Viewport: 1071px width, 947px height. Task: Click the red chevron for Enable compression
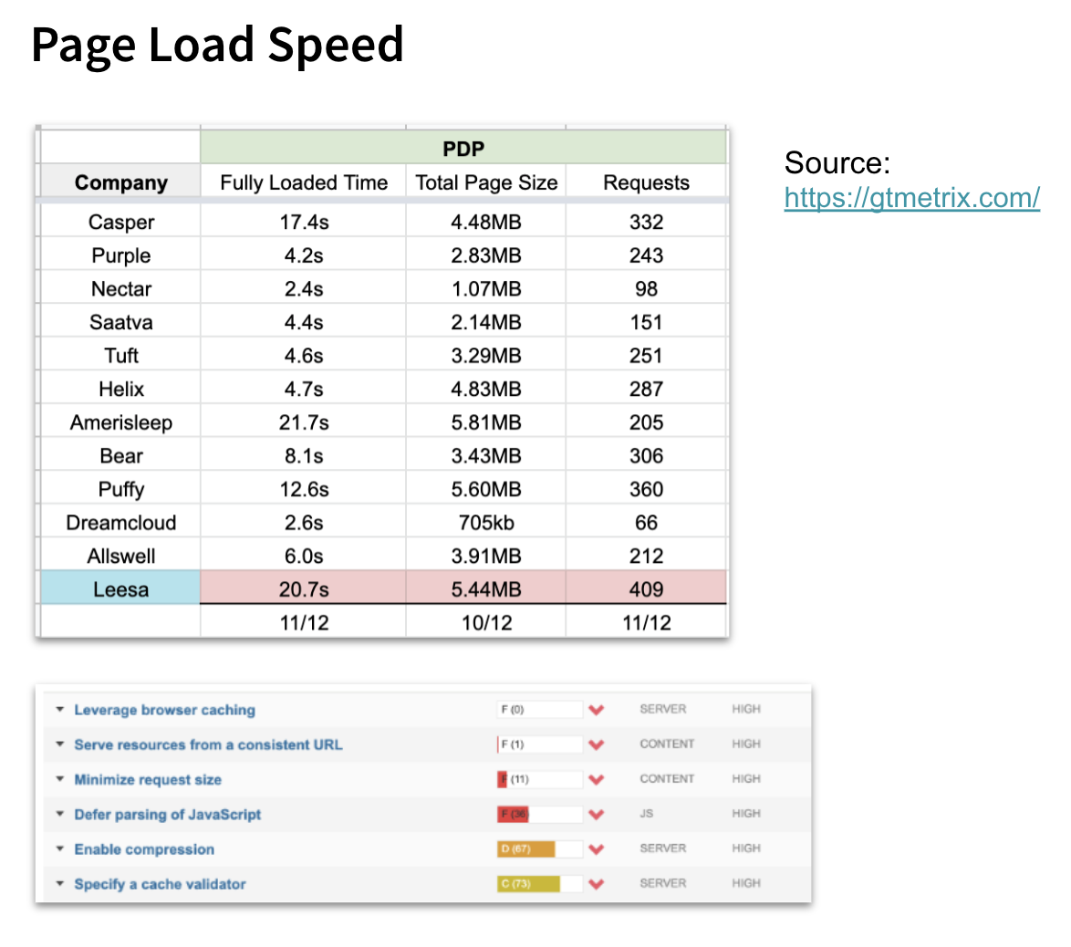(597, 849)
